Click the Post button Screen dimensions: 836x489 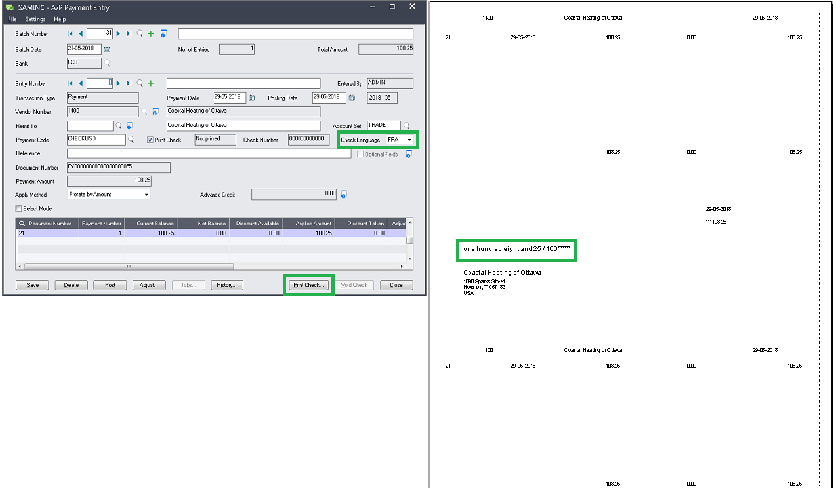tap(110, 285)
